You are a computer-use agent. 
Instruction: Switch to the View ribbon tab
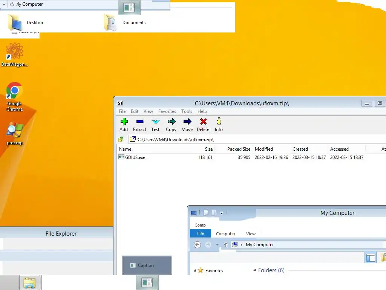(251, 233)
